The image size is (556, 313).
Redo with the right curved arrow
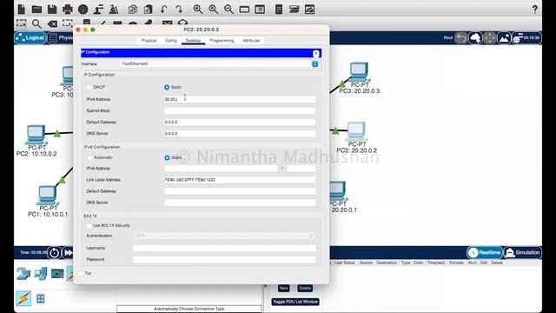click(x=179, y=10)
